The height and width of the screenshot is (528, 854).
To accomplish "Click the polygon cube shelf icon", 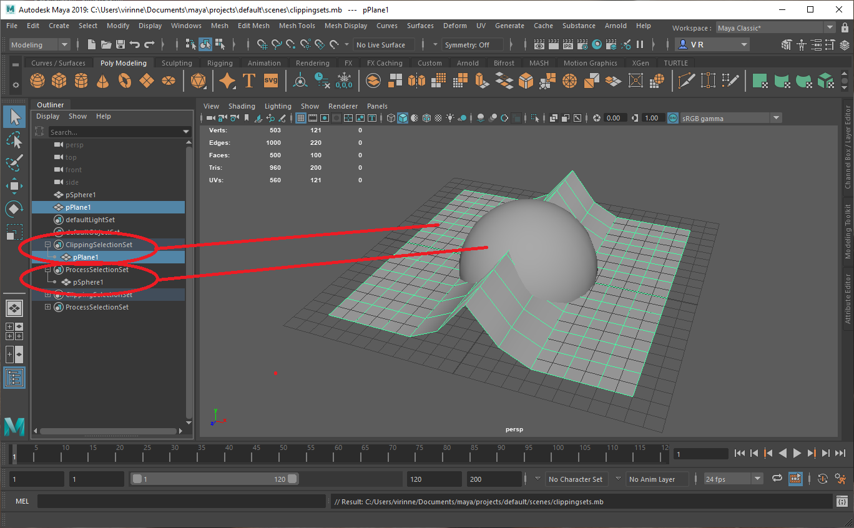I will [x=59, y=81].
